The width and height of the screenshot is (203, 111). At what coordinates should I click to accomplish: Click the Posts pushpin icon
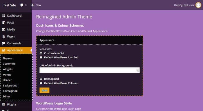click(3, 22)
